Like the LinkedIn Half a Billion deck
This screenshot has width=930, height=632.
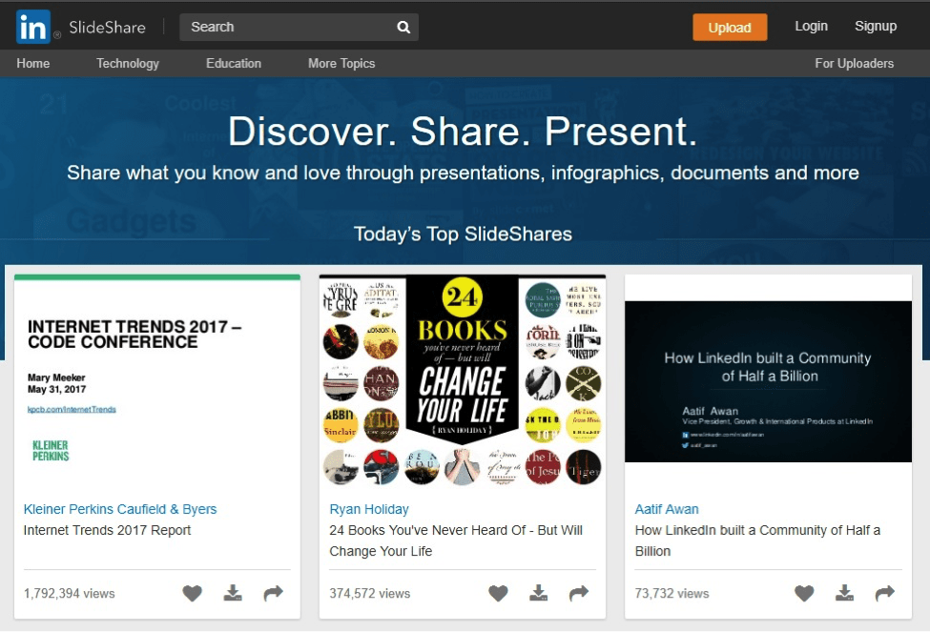point(804,593)
